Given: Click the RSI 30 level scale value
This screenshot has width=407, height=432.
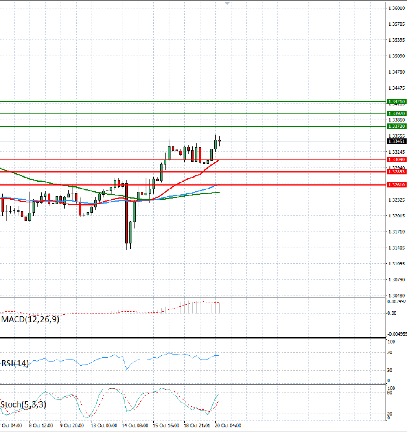Looking at the screenshot, I should click(389, 370).
